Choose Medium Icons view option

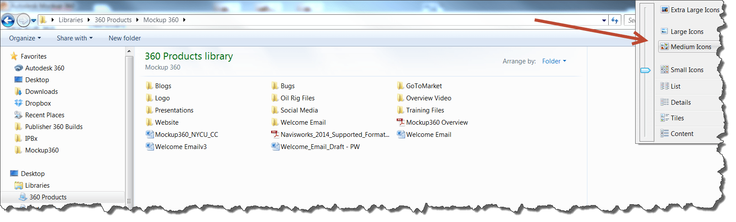(687, 46)
